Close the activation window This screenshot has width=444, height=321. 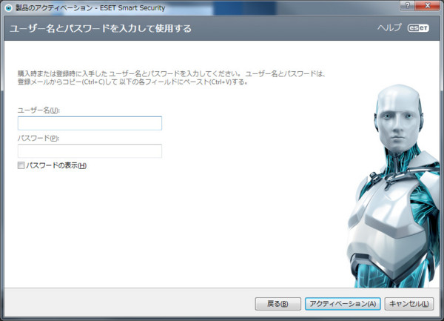(428, 5)
